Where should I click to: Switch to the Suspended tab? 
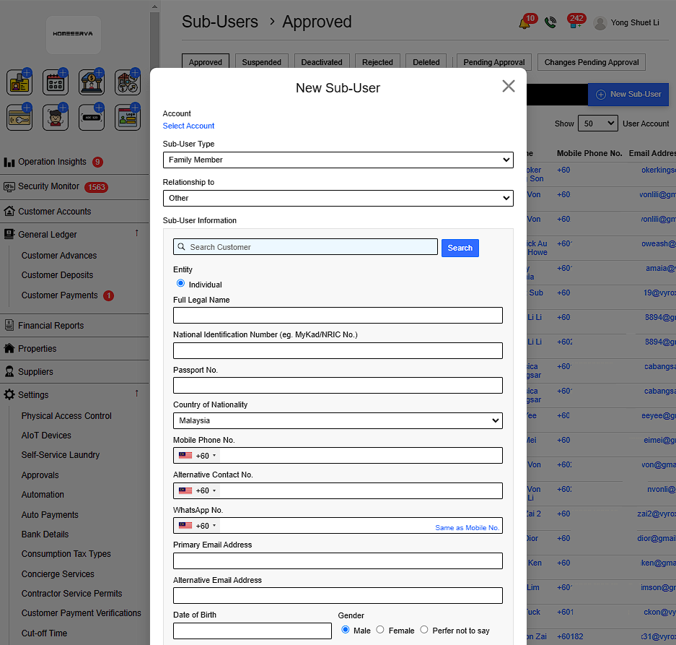261,62
